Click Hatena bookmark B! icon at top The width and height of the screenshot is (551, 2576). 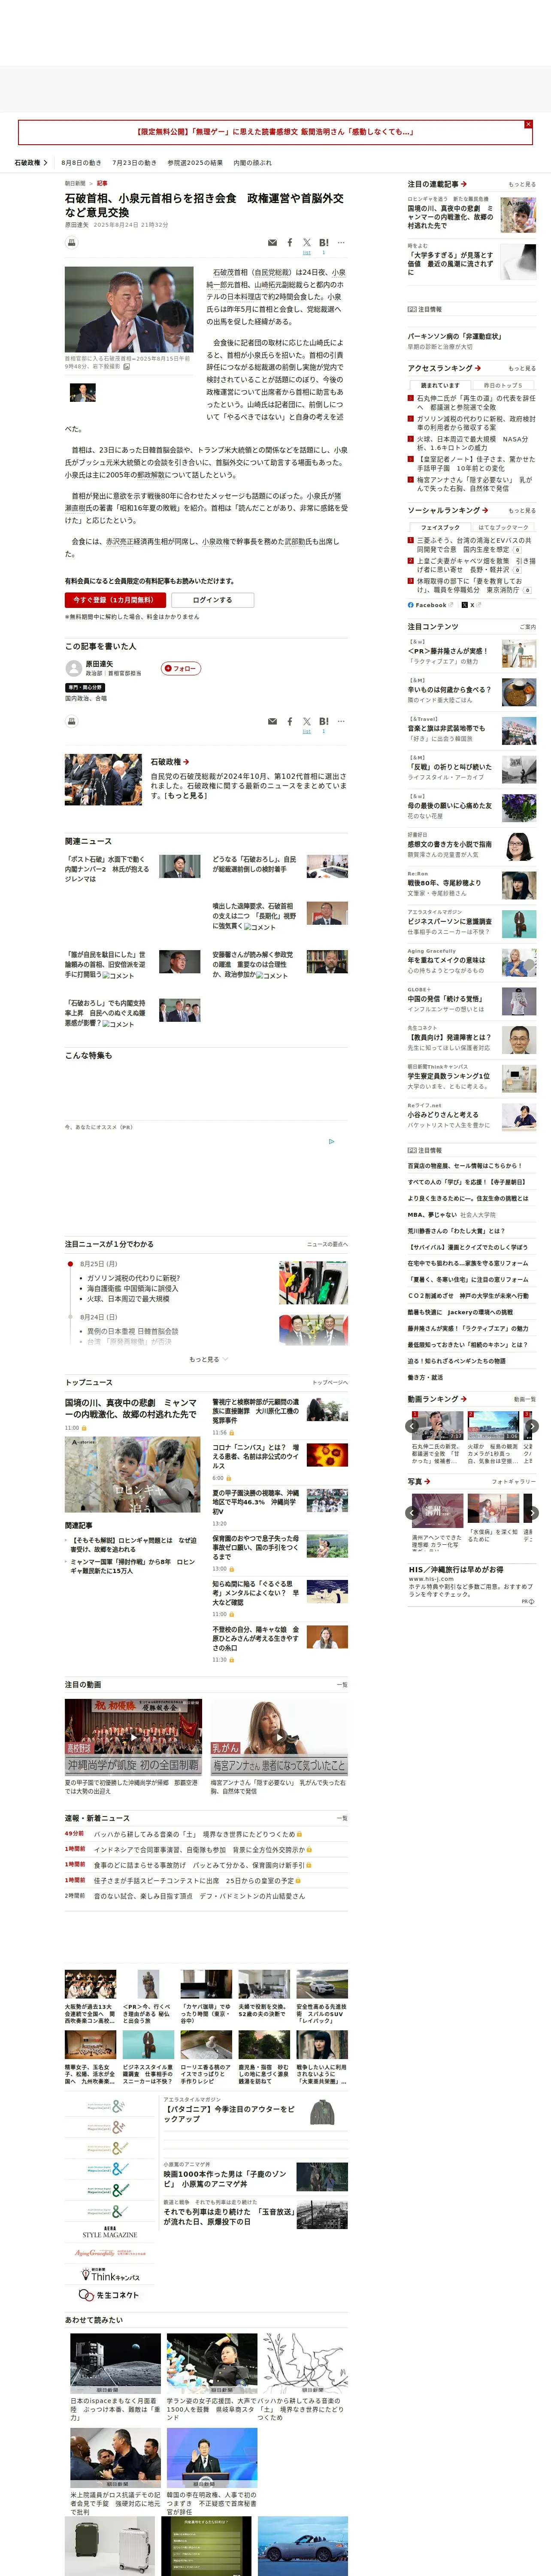(x=323, y=243)
